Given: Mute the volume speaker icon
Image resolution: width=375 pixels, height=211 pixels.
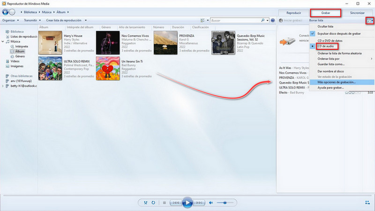Looking at the screenshot, I should click(x=210, y=203).
